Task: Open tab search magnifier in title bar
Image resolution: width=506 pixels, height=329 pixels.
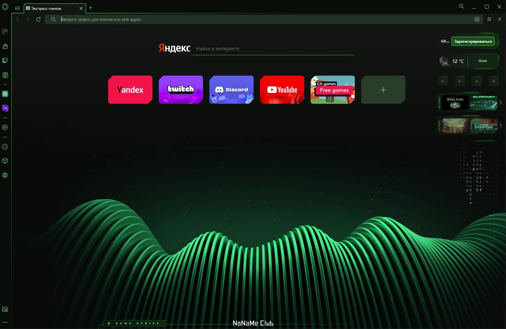Action: coord(461,6)
